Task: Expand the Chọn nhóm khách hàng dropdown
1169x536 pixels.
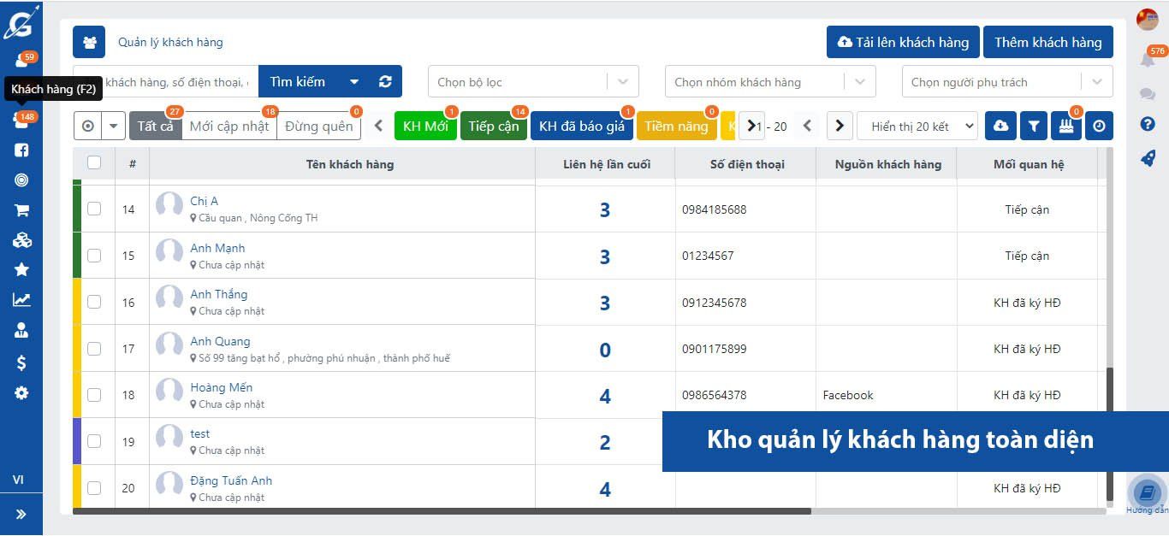Action: pyautogui.click(x=769, y=82)
